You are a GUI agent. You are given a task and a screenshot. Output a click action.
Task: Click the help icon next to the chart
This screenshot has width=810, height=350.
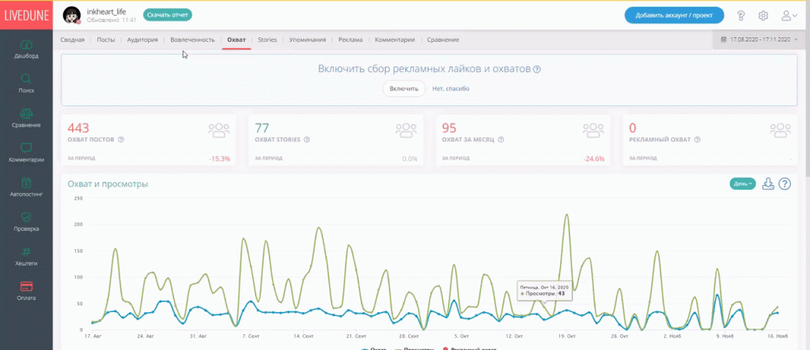785,184
